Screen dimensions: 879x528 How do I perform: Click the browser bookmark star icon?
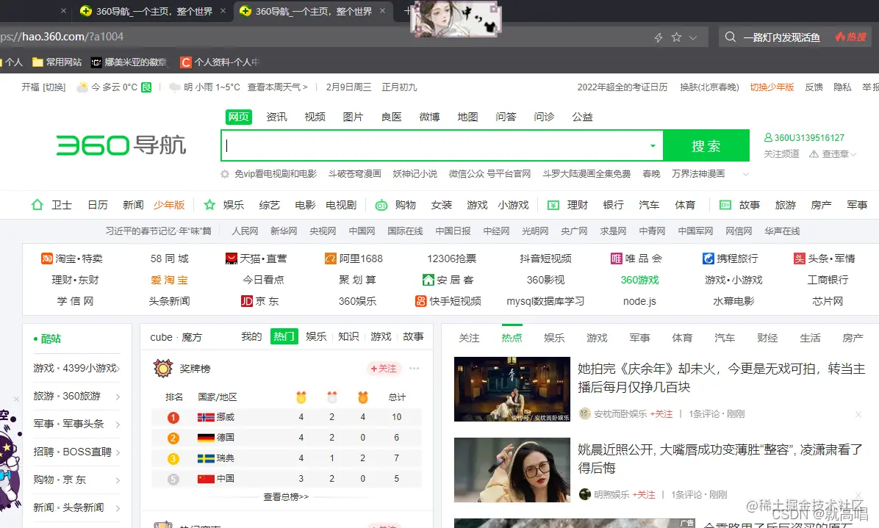point(676,37)
